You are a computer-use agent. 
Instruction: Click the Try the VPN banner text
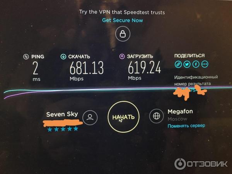[x=122, y=12]
